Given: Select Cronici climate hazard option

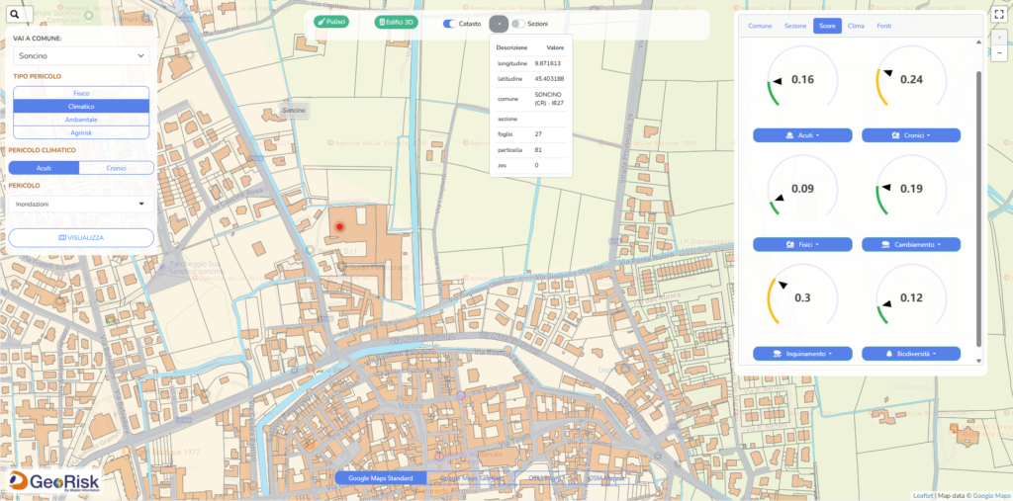Looking at the screenshot, I should click(x=116, y=168).
